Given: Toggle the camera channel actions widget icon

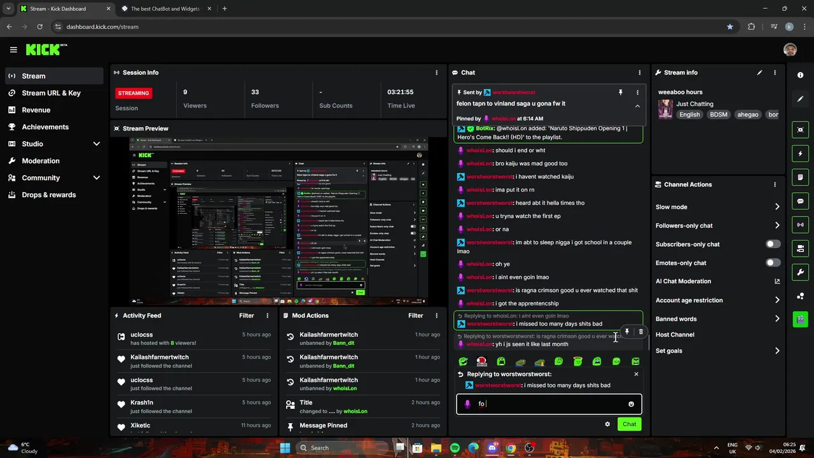Looking at the screenshot, I should click(x=800, y=248).
